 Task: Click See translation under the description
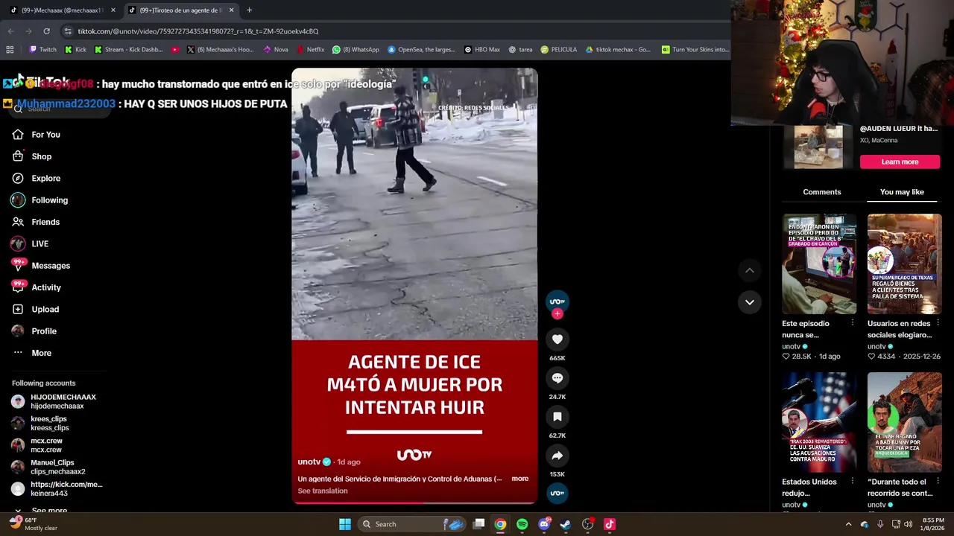[323, 491]
